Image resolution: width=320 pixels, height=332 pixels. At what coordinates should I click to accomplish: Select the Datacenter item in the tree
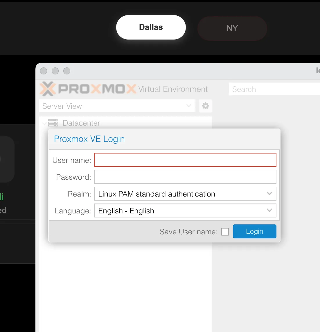click(81, 123)
